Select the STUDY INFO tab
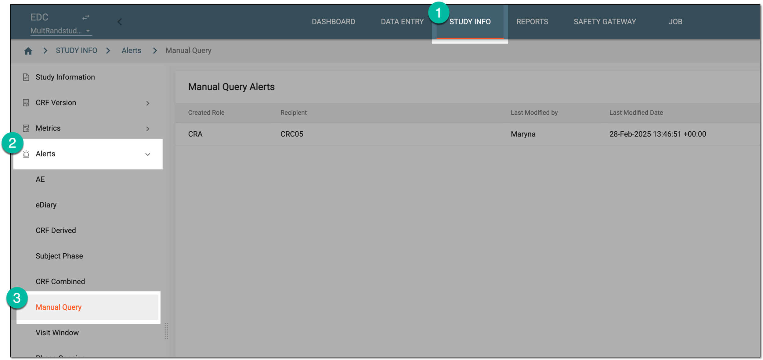Viewport: 763px width, 360px height. coord(470,22)
